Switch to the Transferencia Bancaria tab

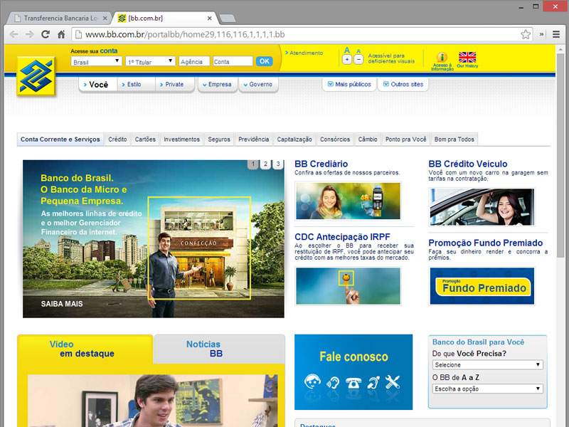[x=60, y=19]
